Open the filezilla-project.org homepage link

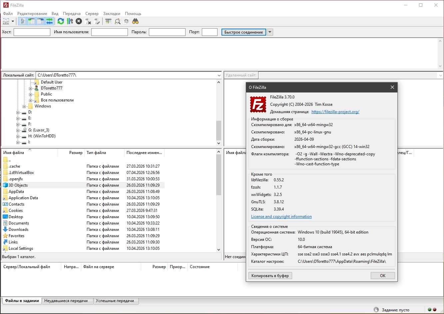pos(335,112)
